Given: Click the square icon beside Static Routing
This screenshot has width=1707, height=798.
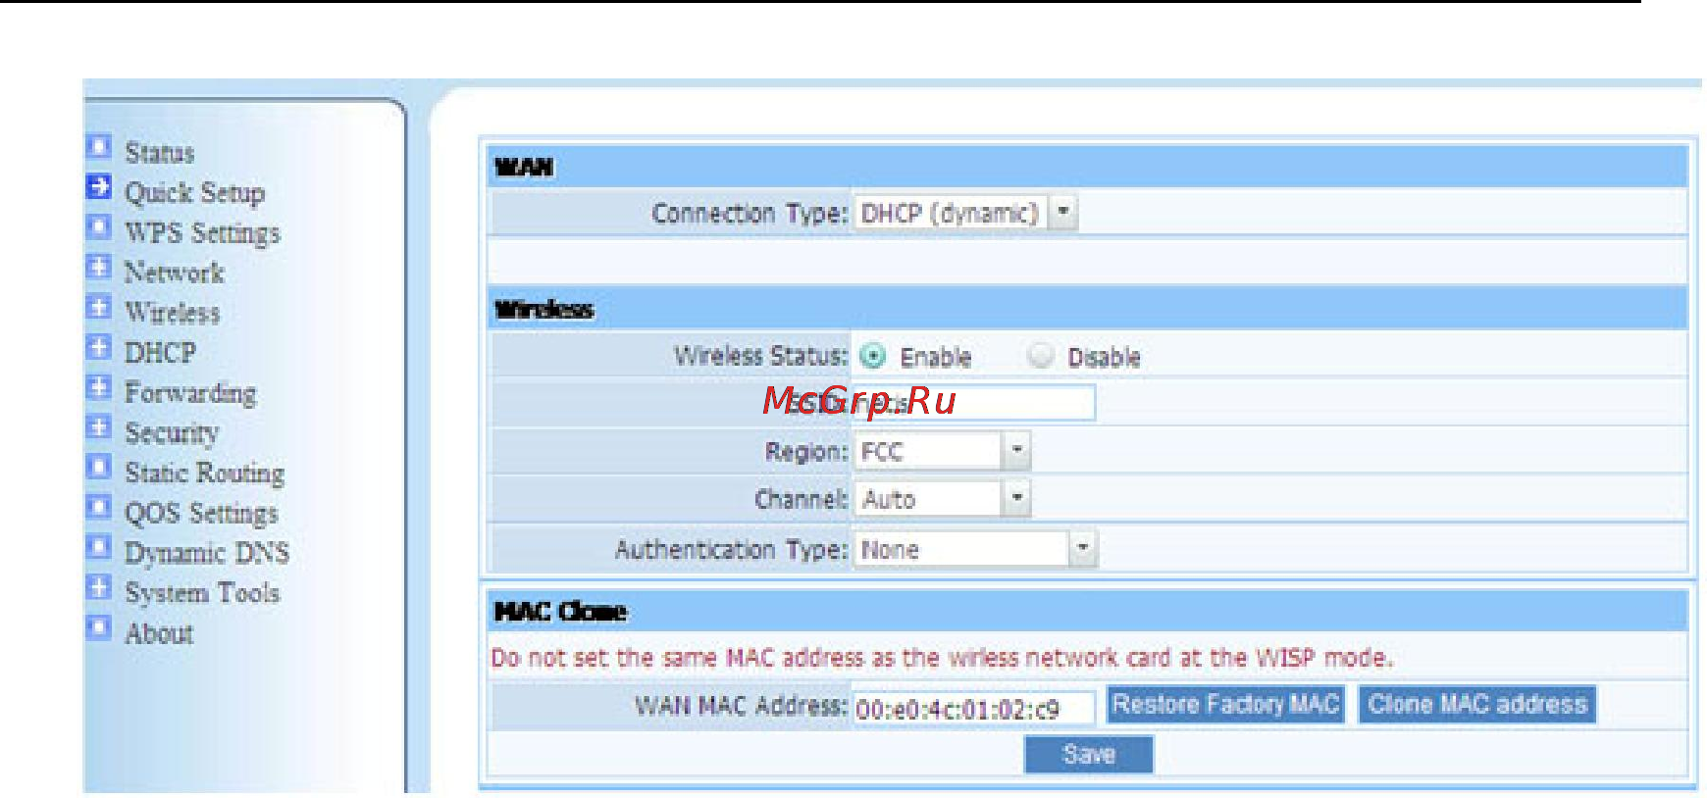Looking at the screenshot, I should 98,467.
